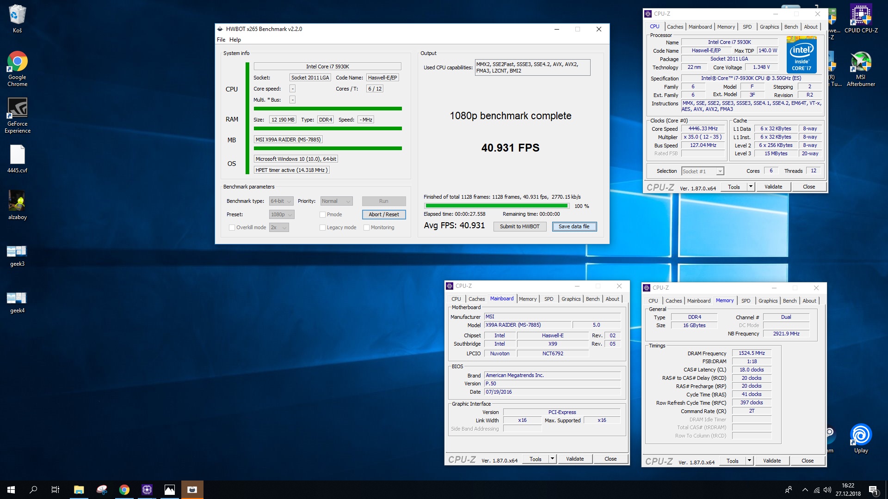Click Close in Mainboard CPU-Z window
This screenshot has width=888, height=499.
[x=610, y=459]
